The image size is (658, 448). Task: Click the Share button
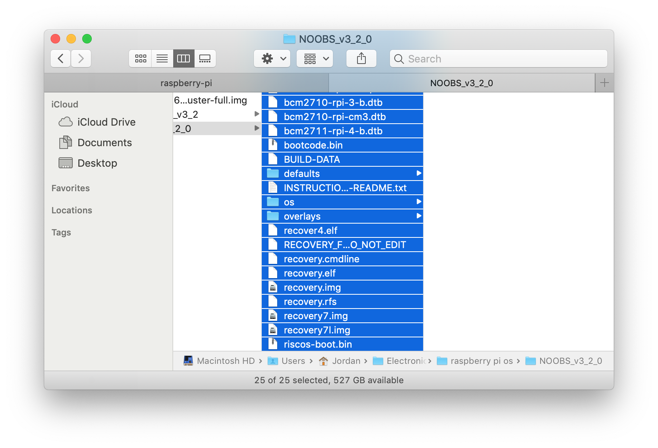[361, 58]
